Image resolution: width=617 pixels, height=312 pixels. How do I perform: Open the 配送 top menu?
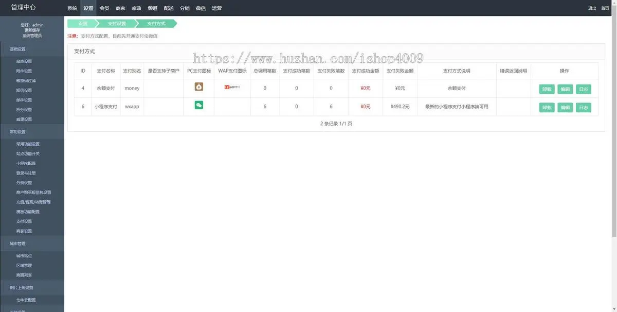tap(169, 8)
